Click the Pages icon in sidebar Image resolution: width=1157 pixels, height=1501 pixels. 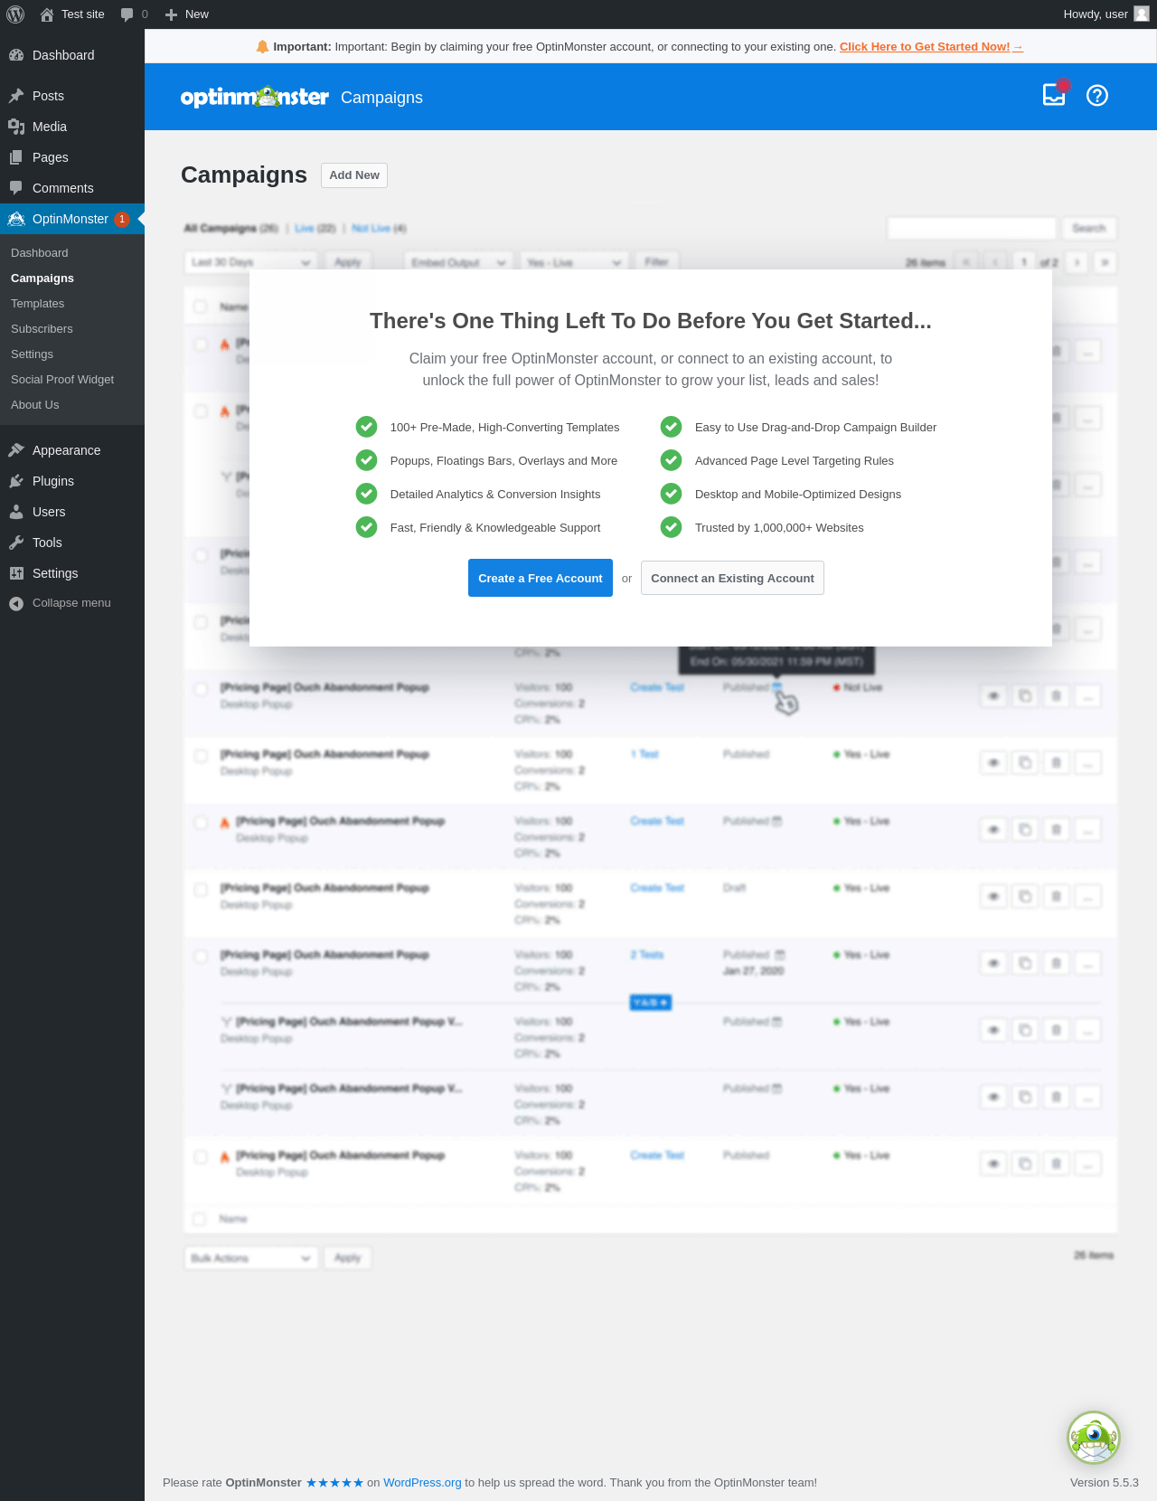point(16,157)
